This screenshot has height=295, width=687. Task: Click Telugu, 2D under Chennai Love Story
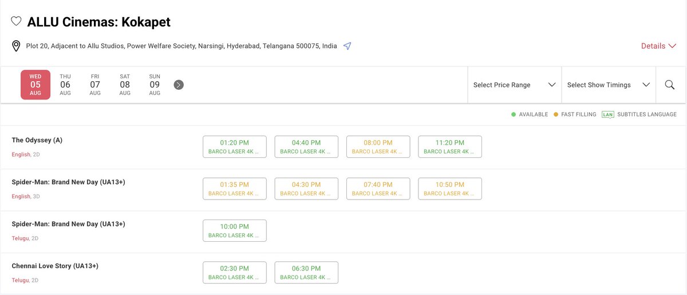(25, 280)
